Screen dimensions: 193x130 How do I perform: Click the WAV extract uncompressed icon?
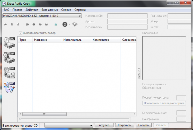9,43
